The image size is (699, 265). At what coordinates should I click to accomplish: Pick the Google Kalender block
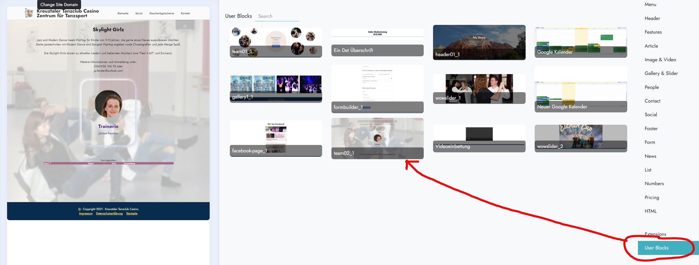point(581,42)
